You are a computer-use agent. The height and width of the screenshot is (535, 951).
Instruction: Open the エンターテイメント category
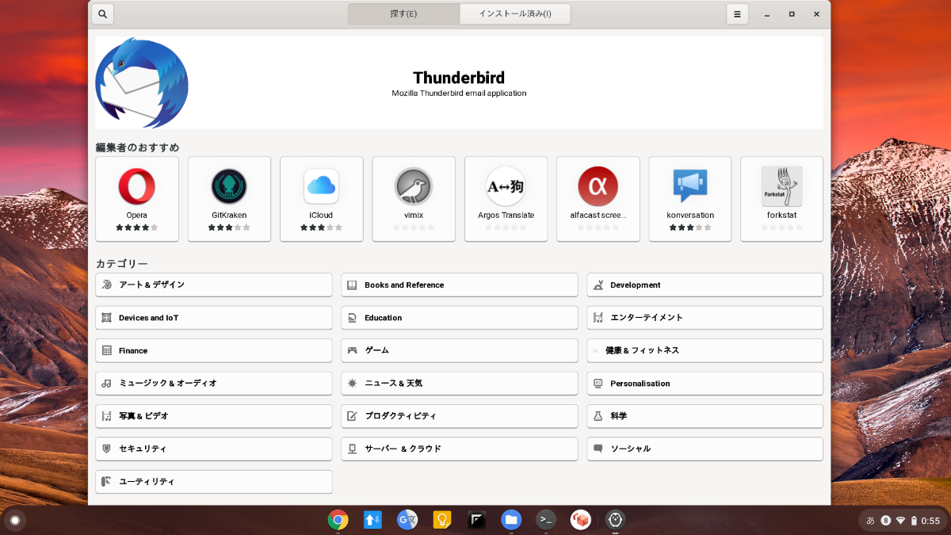tap(705, 318)
